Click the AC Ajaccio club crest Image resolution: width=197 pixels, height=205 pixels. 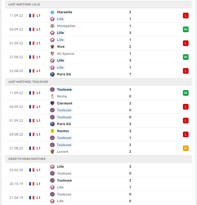pyautogui.click(x=52, y=54)
